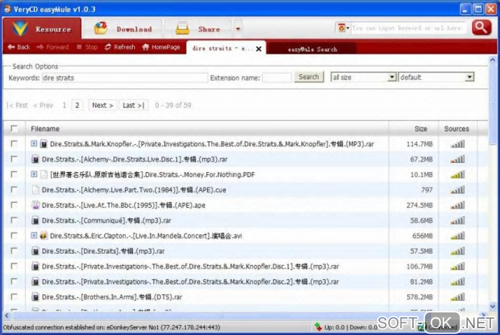Click the horizontal scrollbar left arrow
Image resolution: width=500 pixels, height=335 pixels.
(x=7, y=315)
